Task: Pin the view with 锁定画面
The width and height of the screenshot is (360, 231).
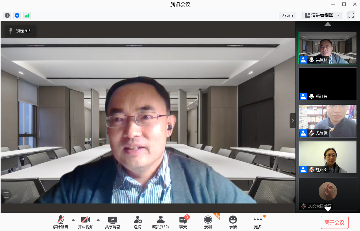Action: point(20,31)
